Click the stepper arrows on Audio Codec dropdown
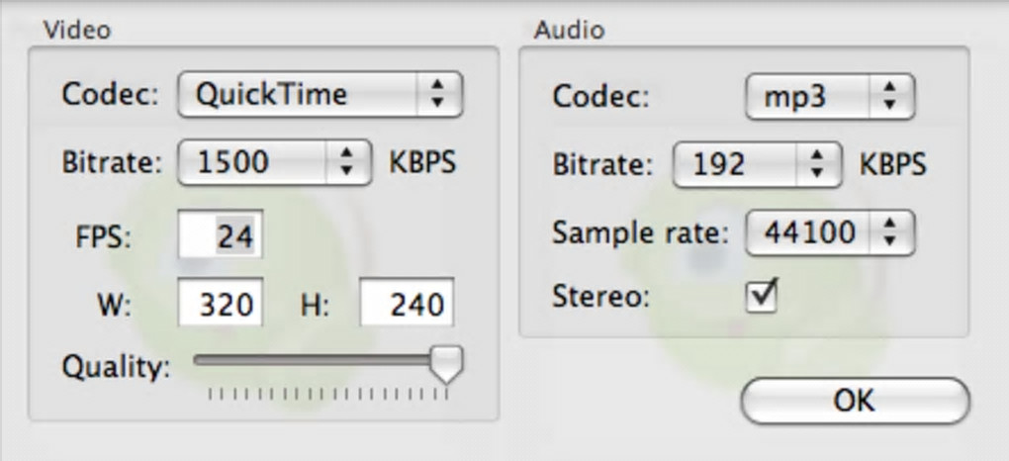The width and height of the screenshot is (1009, 461). (889, 96)
